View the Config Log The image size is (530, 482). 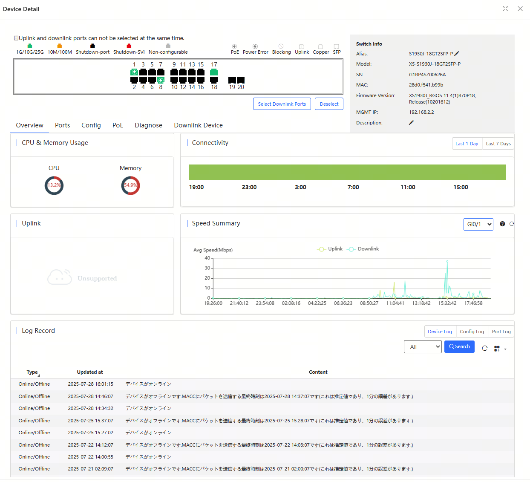point(472,332)
